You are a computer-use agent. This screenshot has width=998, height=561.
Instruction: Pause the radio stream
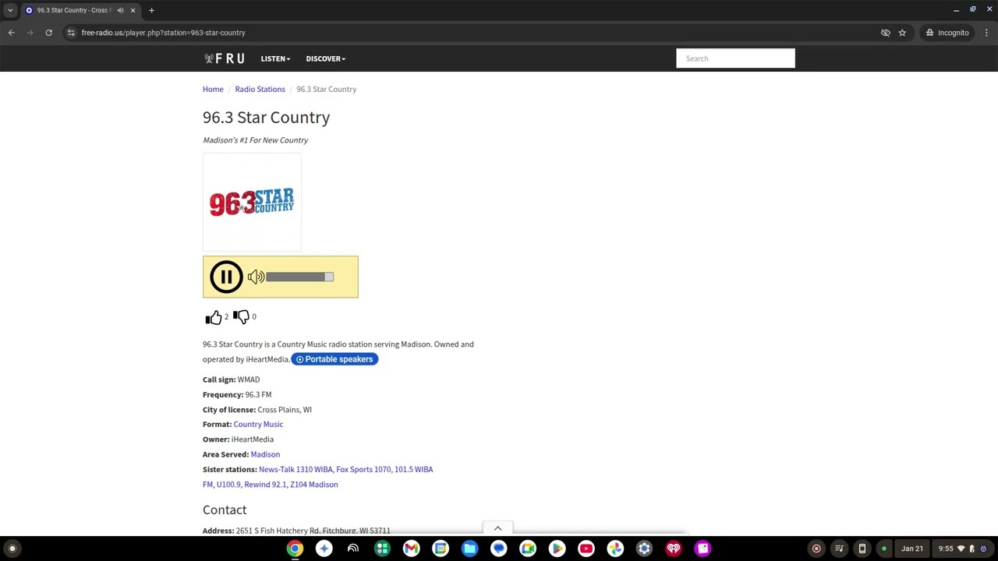[226, 277]
